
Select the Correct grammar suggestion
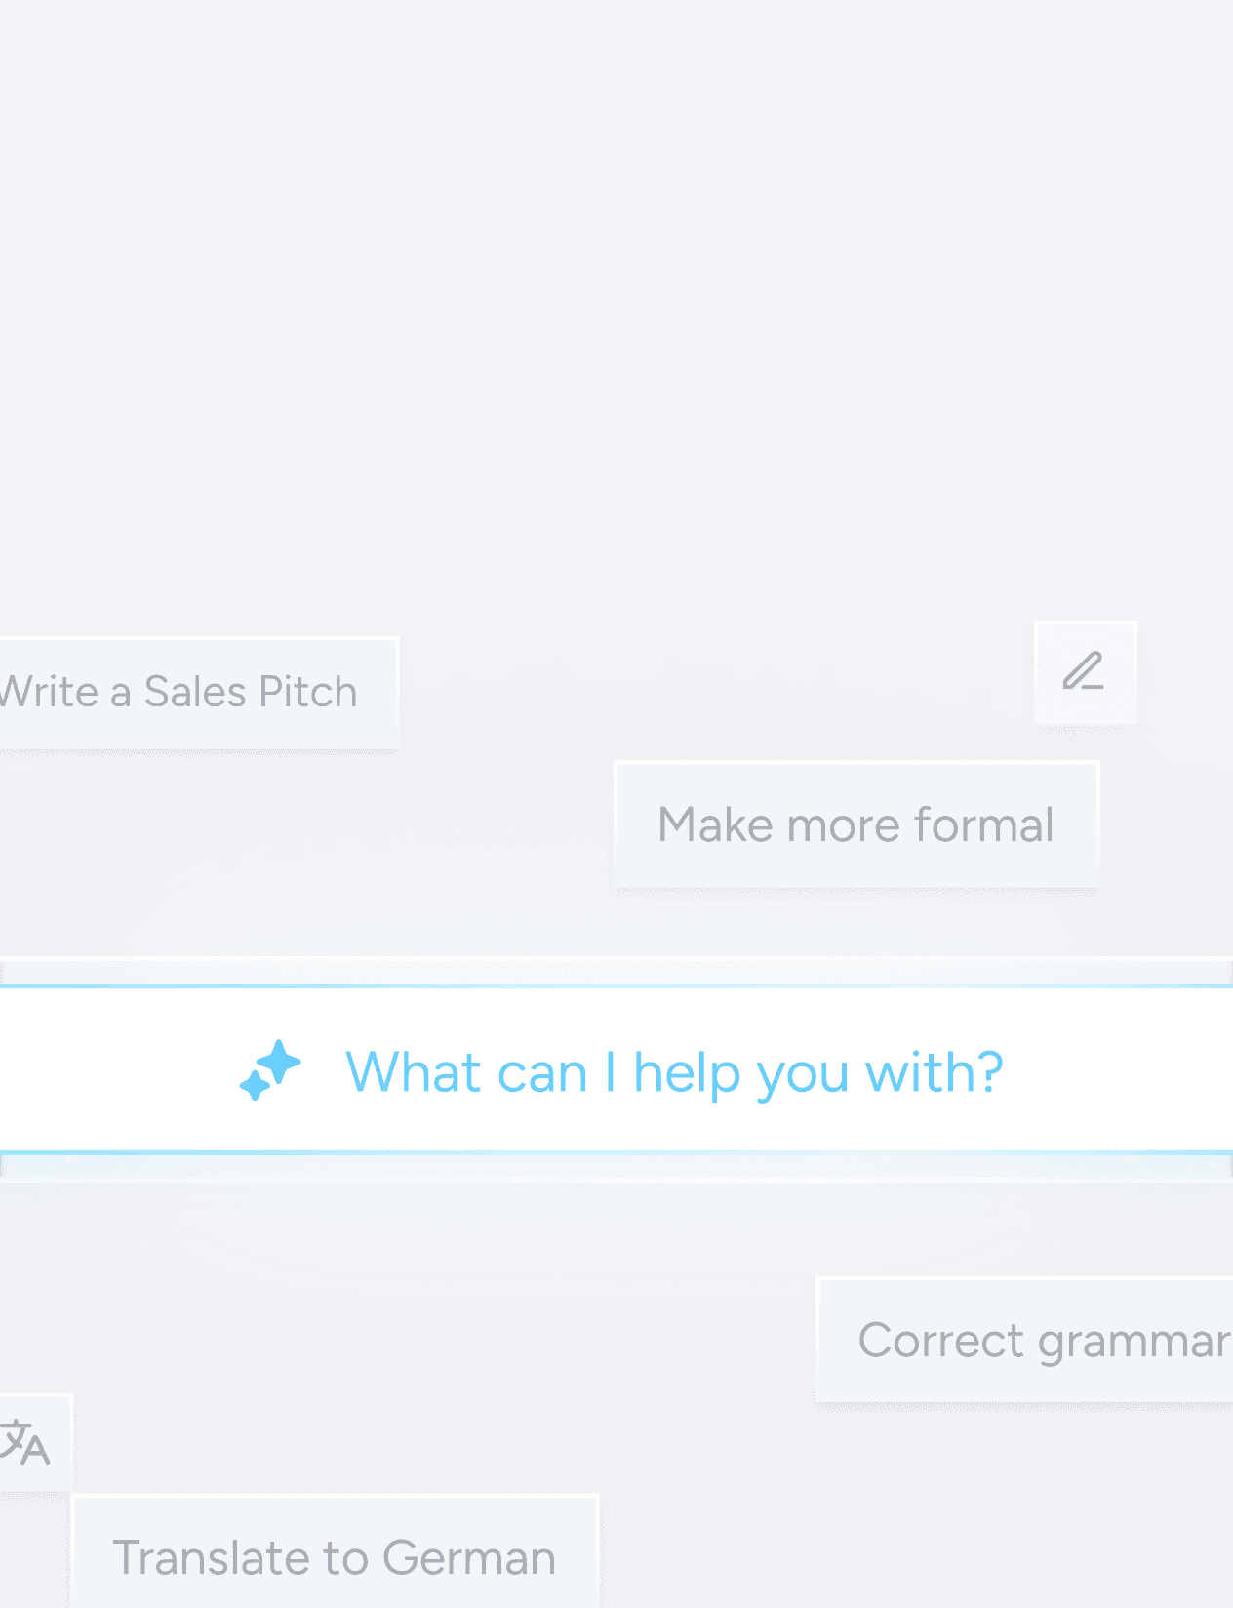[x=1034, y=1340]
